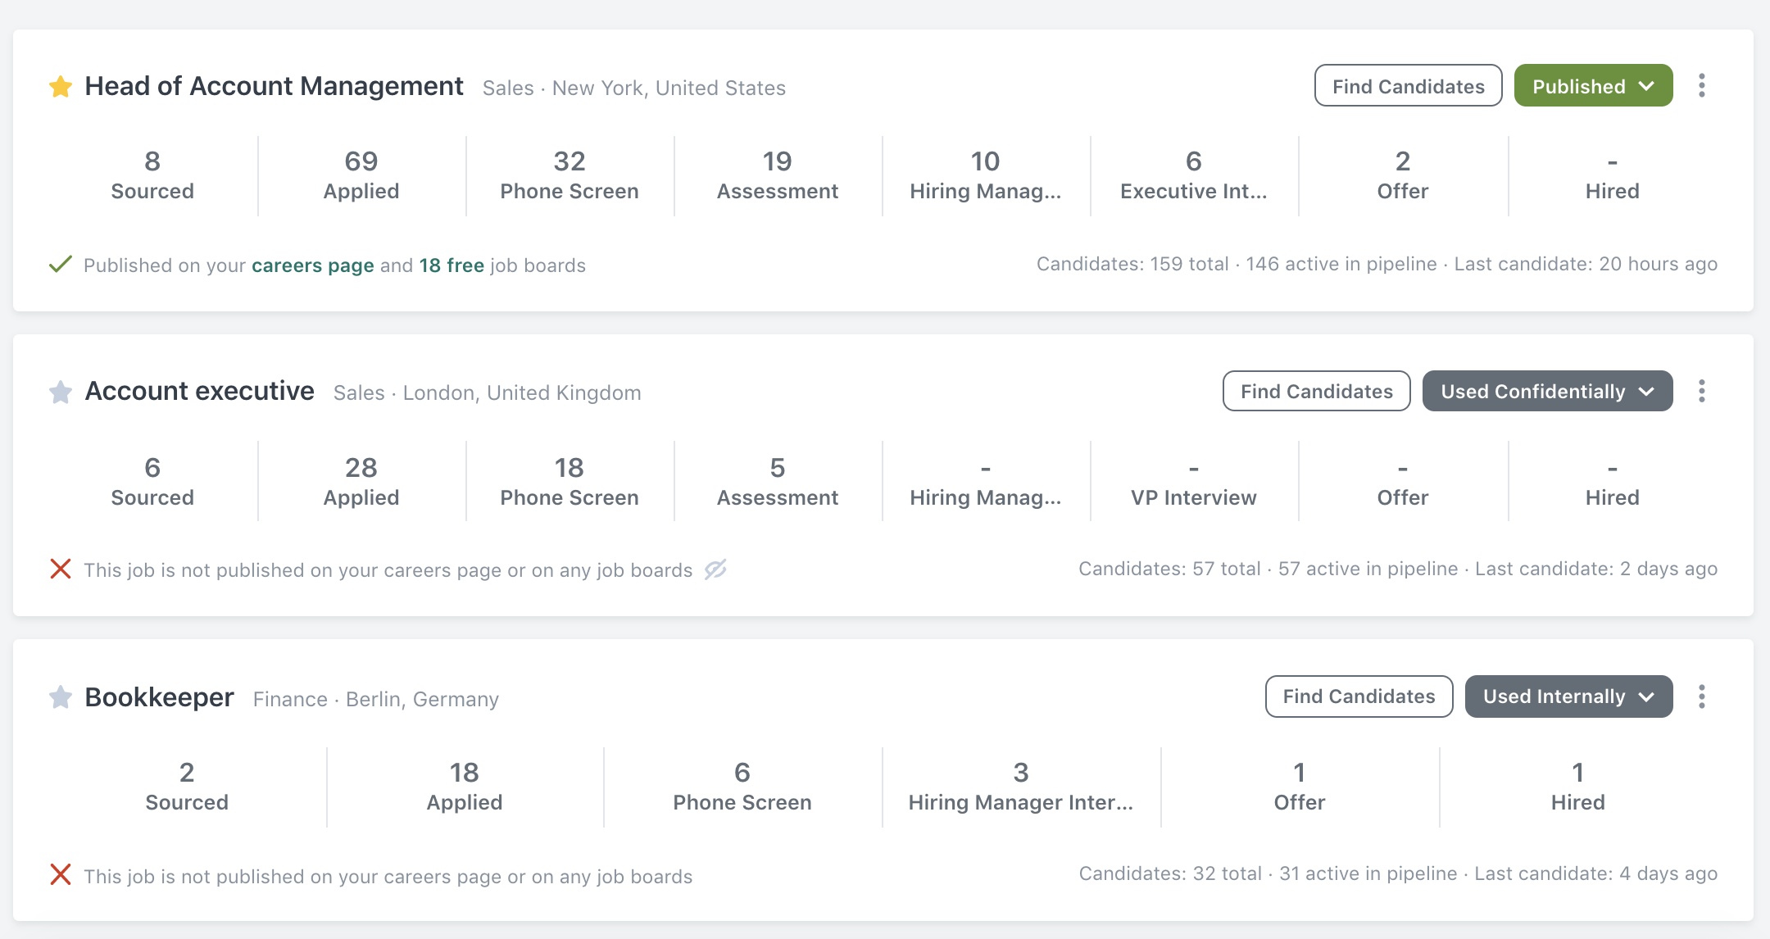Find Candidates for Account executive
This screenshot has width=1770, height=939.
pyautogui.click(x=1316, y=391)
